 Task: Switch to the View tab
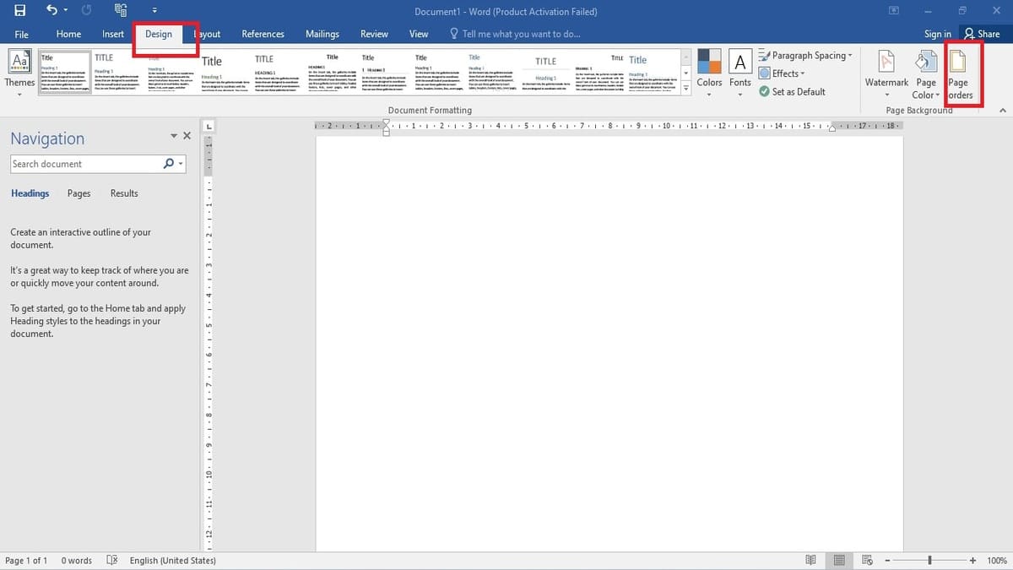(419, 35)
